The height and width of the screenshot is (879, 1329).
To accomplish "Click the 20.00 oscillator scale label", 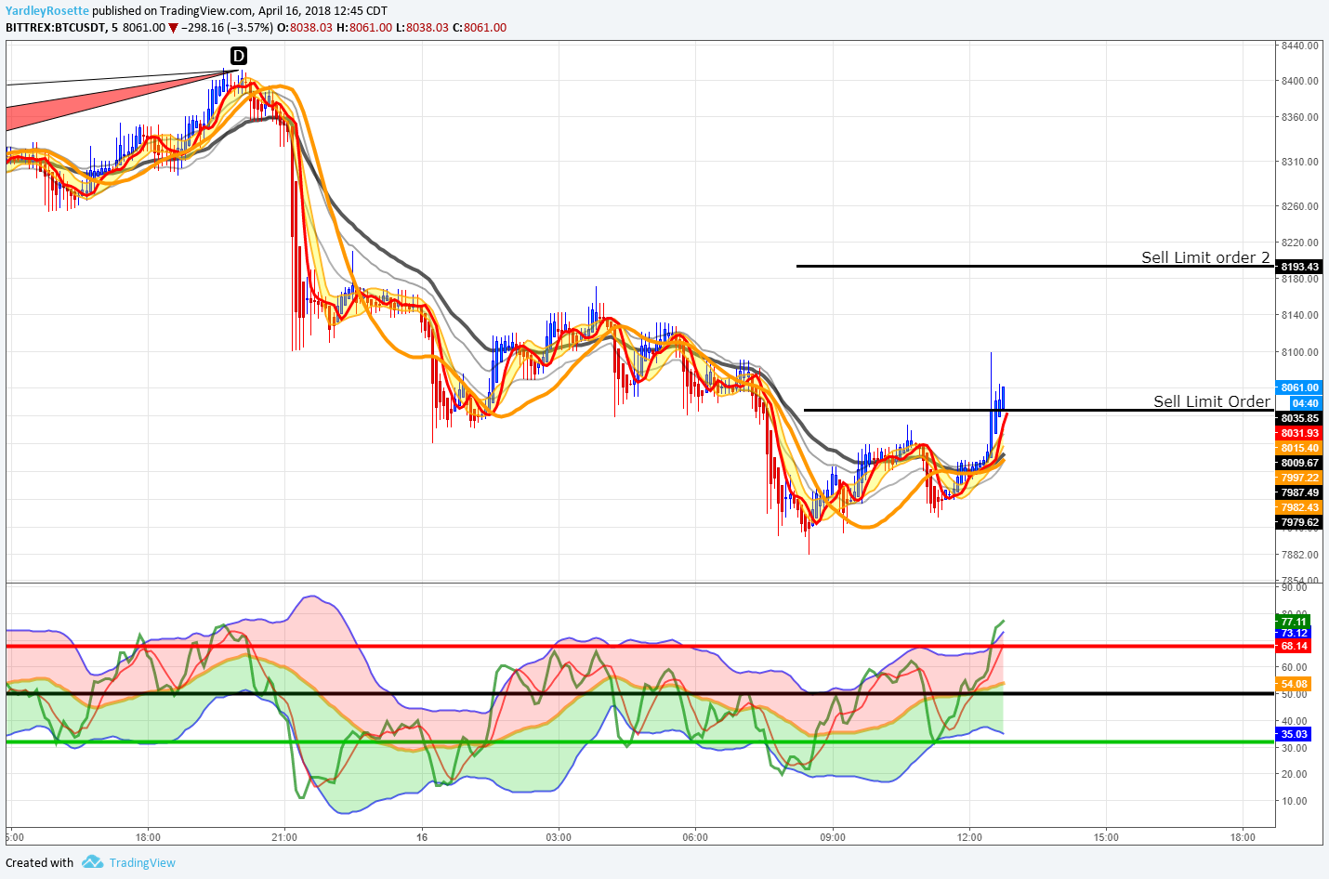I will [1295, 774].
